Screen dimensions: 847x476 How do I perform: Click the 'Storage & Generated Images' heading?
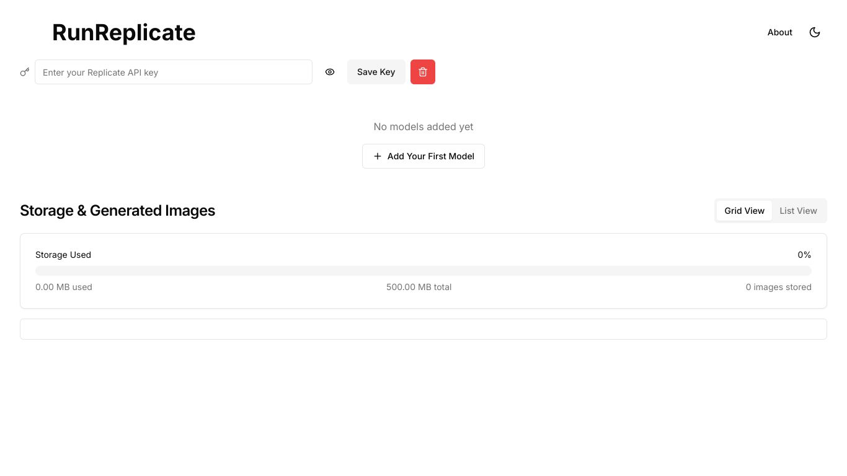[x=117, y=211]
